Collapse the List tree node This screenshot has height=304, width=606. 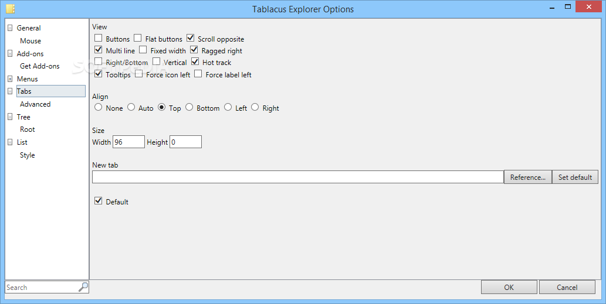(x=10, y=142)
